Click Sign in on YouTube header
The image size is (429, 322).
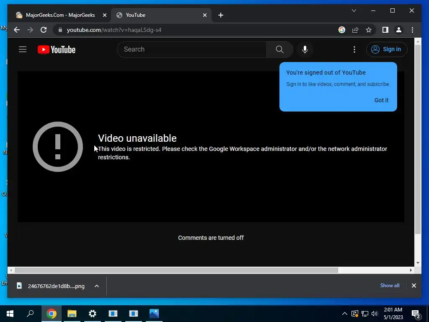[x=387, y=49]
